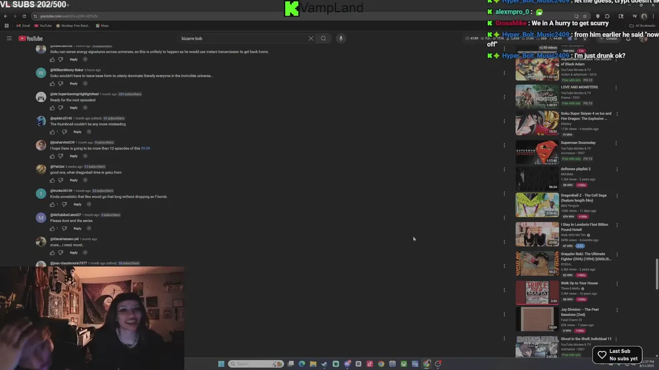This screenshot has height=370, width=659.
Task: Open 'I Stay In London's First Billion Pound Hotel'
Action: click(584, 227)
